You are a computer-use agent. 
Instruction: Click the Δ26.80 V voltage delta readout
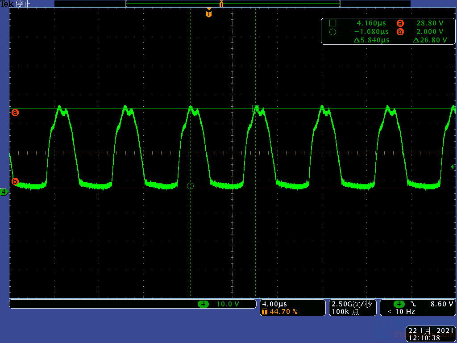pyautogui.click(x=430, y=40)
